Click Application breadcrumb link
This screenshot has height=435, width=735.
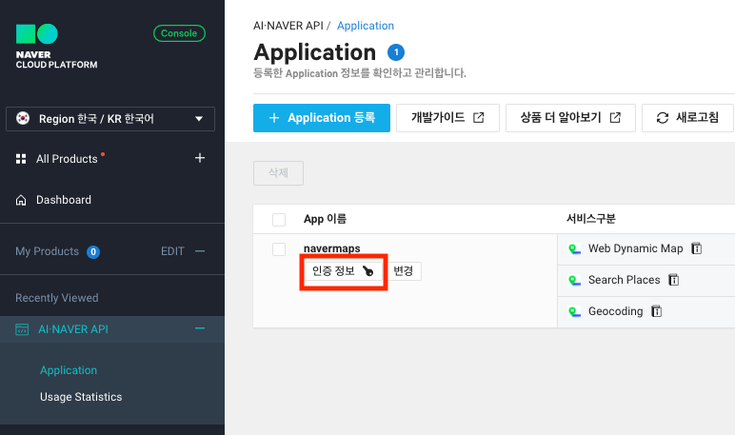pos(366,26)
